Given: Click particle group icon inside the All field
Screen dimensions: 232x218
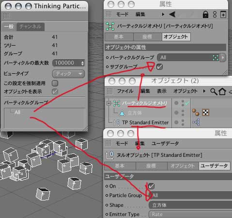Looking at the screenshot, I should pyautogui.click(x=216, y=58).
